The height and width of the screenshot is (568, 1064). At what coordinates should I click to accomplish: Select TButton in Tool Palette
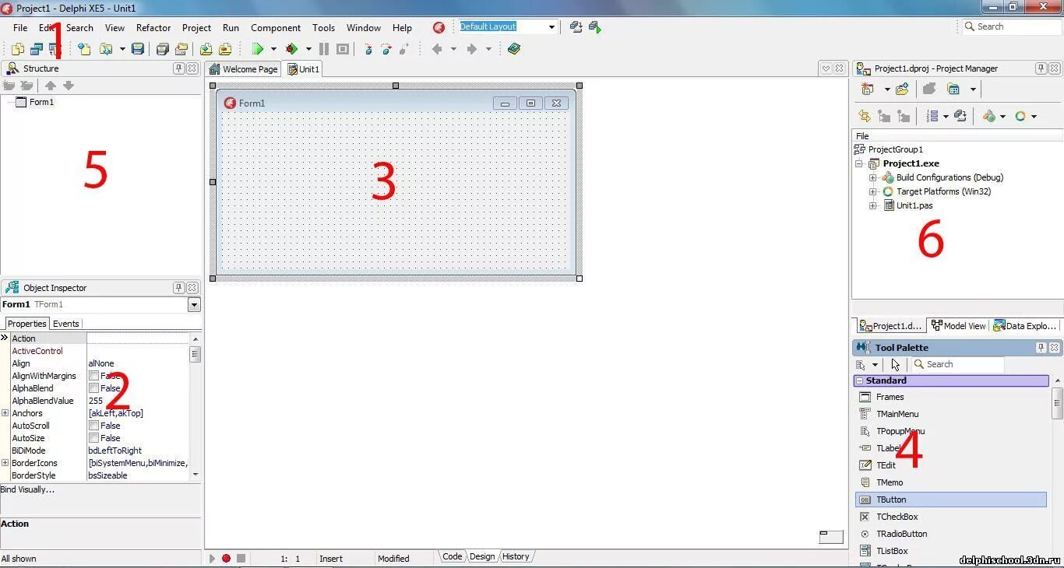pyautogui.click(x=951, y=500)
